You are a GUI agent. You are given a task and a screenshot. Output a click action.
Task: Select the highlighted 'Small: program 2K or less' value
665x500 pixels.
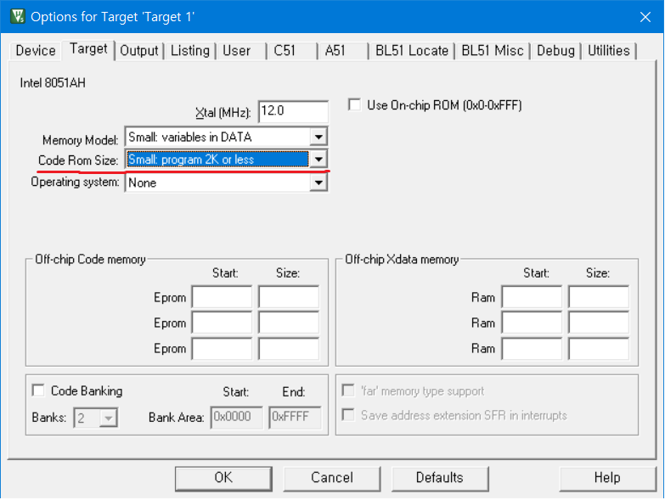[217, 160]
